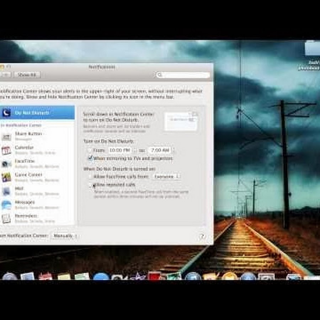This screenshot has width=320, height=320.
Task: Enable the scheduled From time checkbox
Action: [x=90, y=150]
